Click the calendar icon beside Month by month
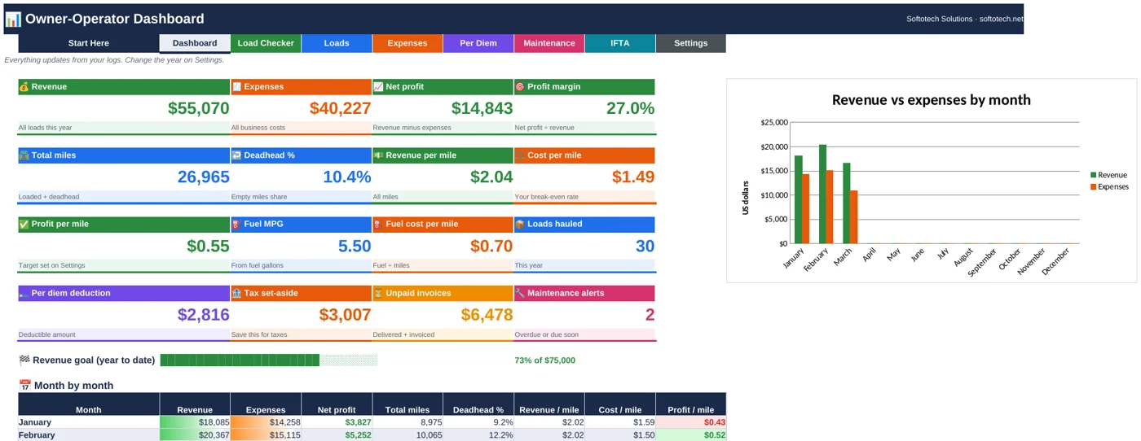 point(24,386)
